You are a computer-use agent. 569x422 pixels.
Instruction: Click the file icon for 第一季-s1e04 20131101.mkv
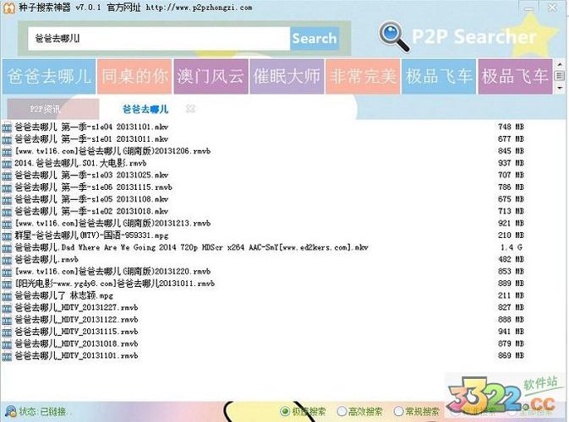pyautogui.click(x=7, y=127)
